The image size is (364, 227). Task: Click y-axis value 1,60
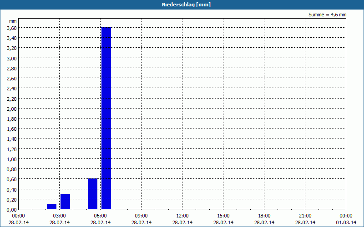(x=12, y=129)
